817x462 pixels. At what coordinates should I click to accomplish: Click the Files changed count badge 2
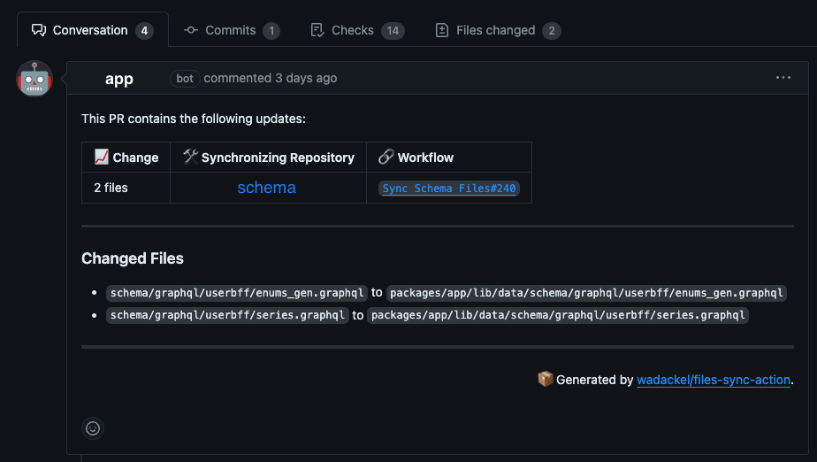click(551, 31)
